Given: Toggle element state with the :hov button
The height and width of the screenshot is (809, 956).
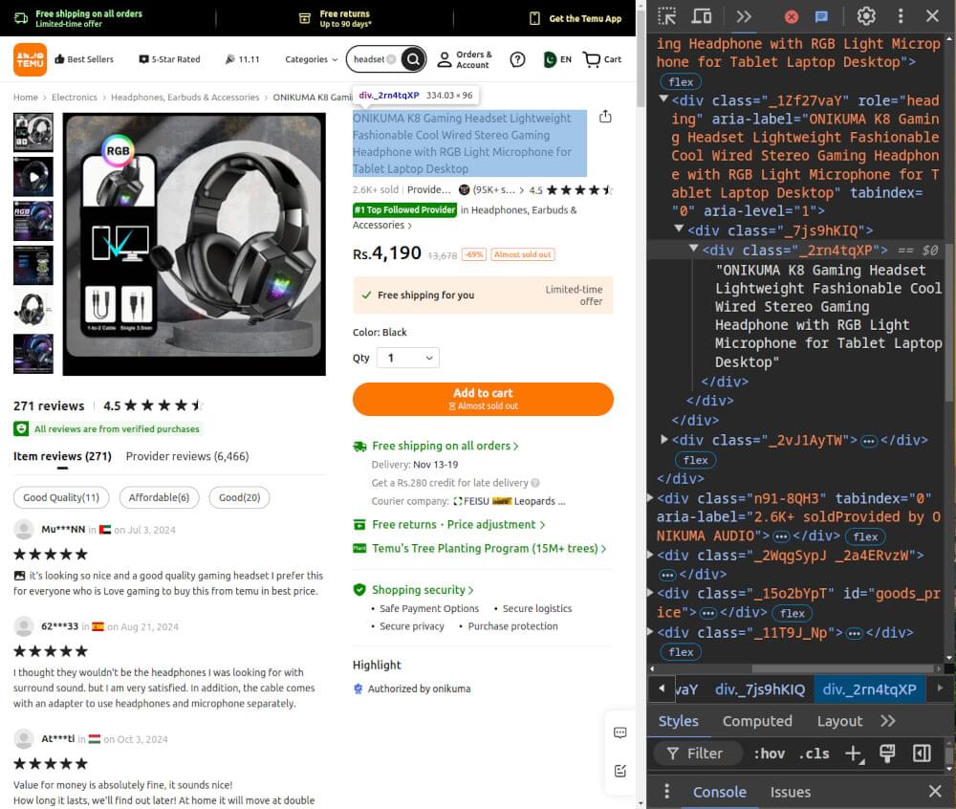Looking at the screenshot, I should pyautogui.click(x=769, y=754).
